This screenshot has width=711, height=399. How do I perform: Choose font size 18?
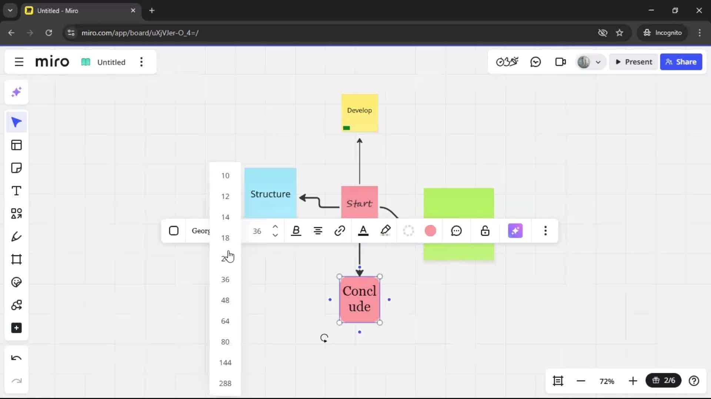click(x=225, y=238)
